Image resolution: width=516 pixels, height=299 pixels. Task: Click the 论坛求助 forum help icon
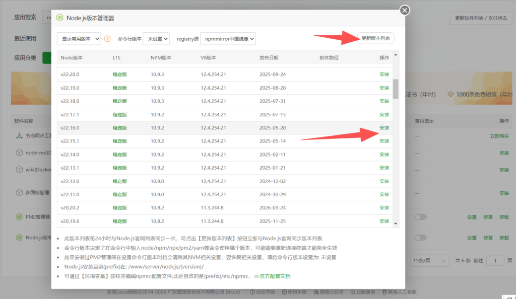pyautogui.click(x=253, y=292)
